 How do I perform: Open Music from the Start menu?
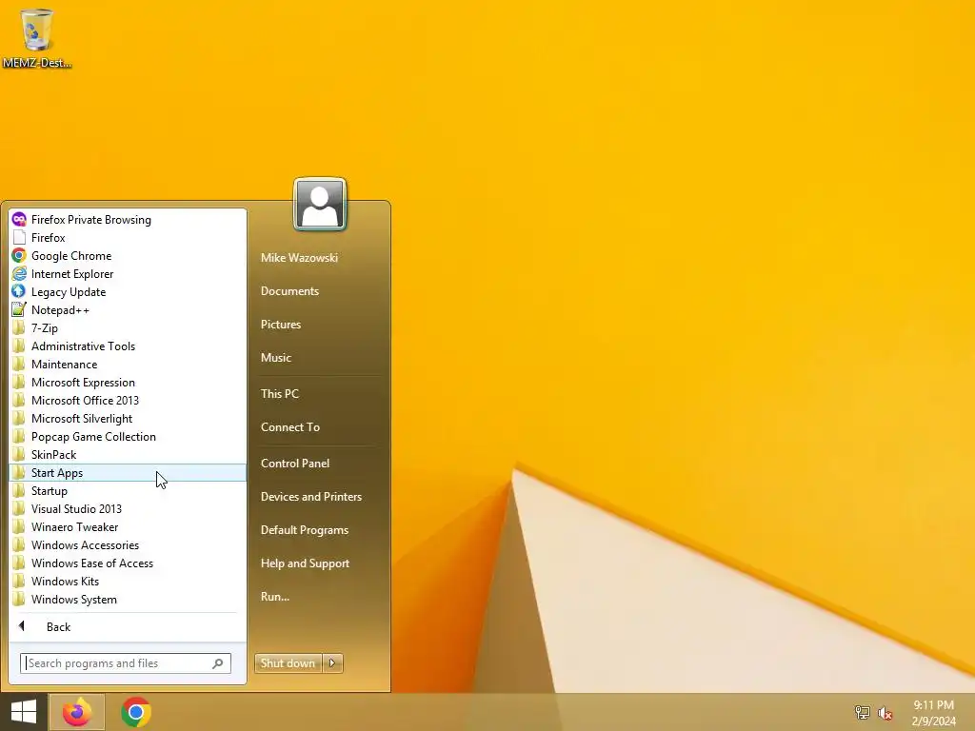pyautogui.click(x=276, y=358)
